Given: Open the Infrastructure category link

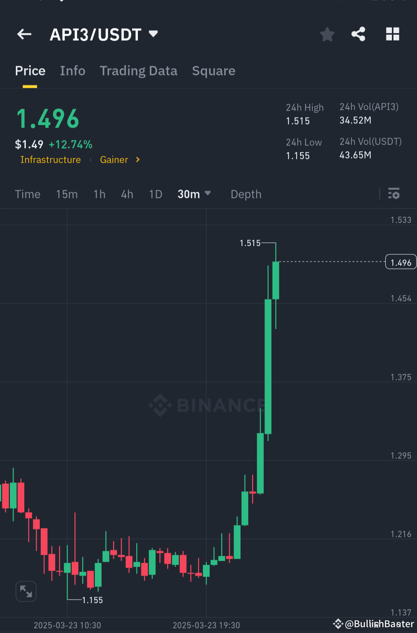Looking at the screenshot, I should 51,160.
